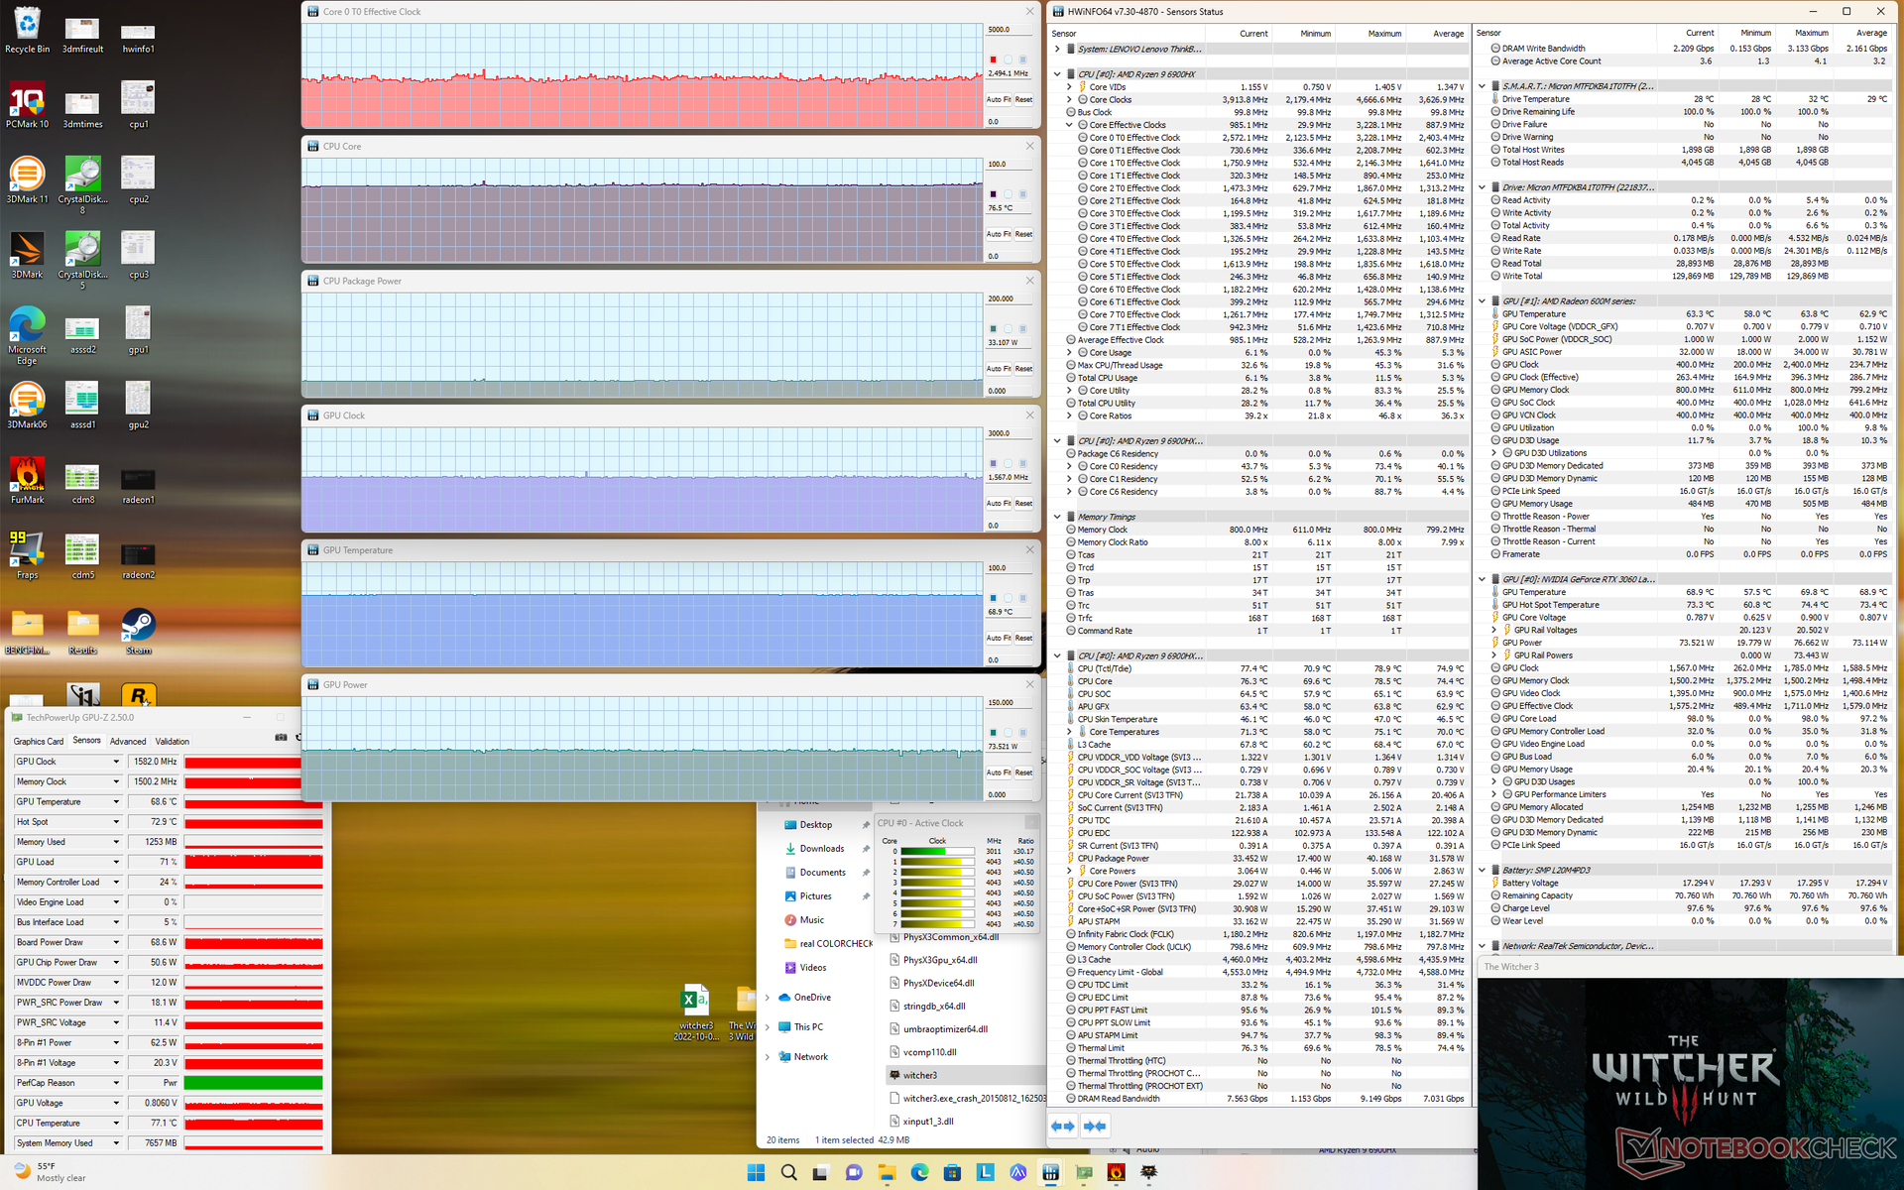Screen dimensions: 1904x1190
Task: Click the HWiNFO expand columns arrows button
Action: [1062, 1126]
